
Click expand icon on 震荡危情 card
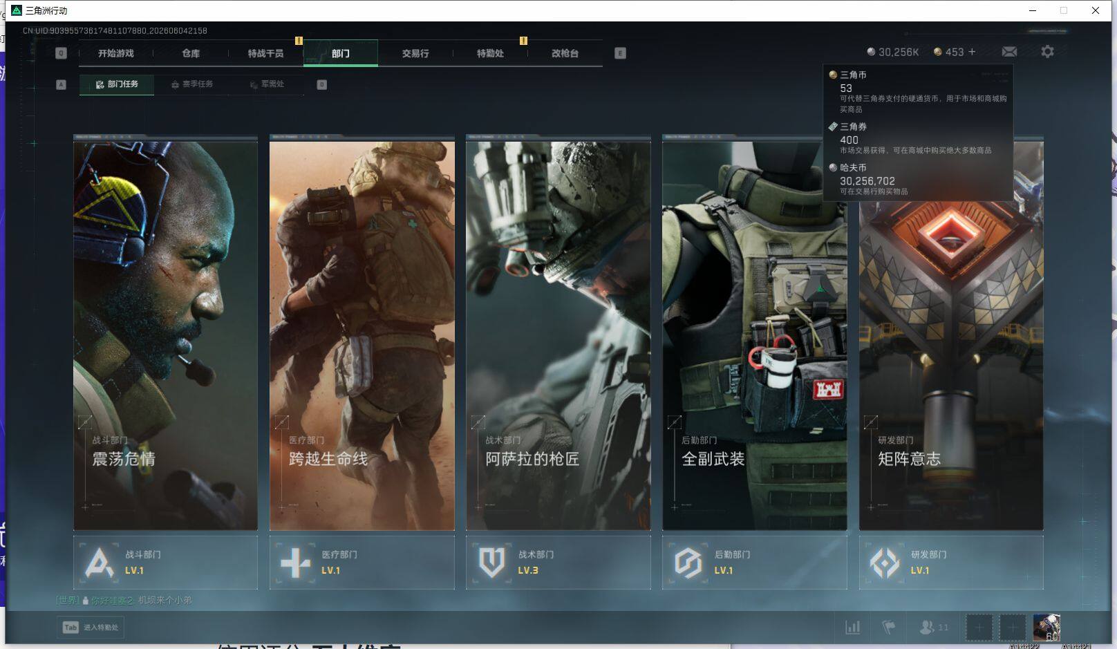85,422
